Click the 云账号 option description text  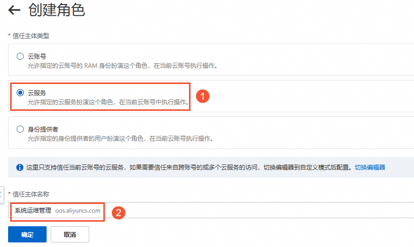(123, 66)
